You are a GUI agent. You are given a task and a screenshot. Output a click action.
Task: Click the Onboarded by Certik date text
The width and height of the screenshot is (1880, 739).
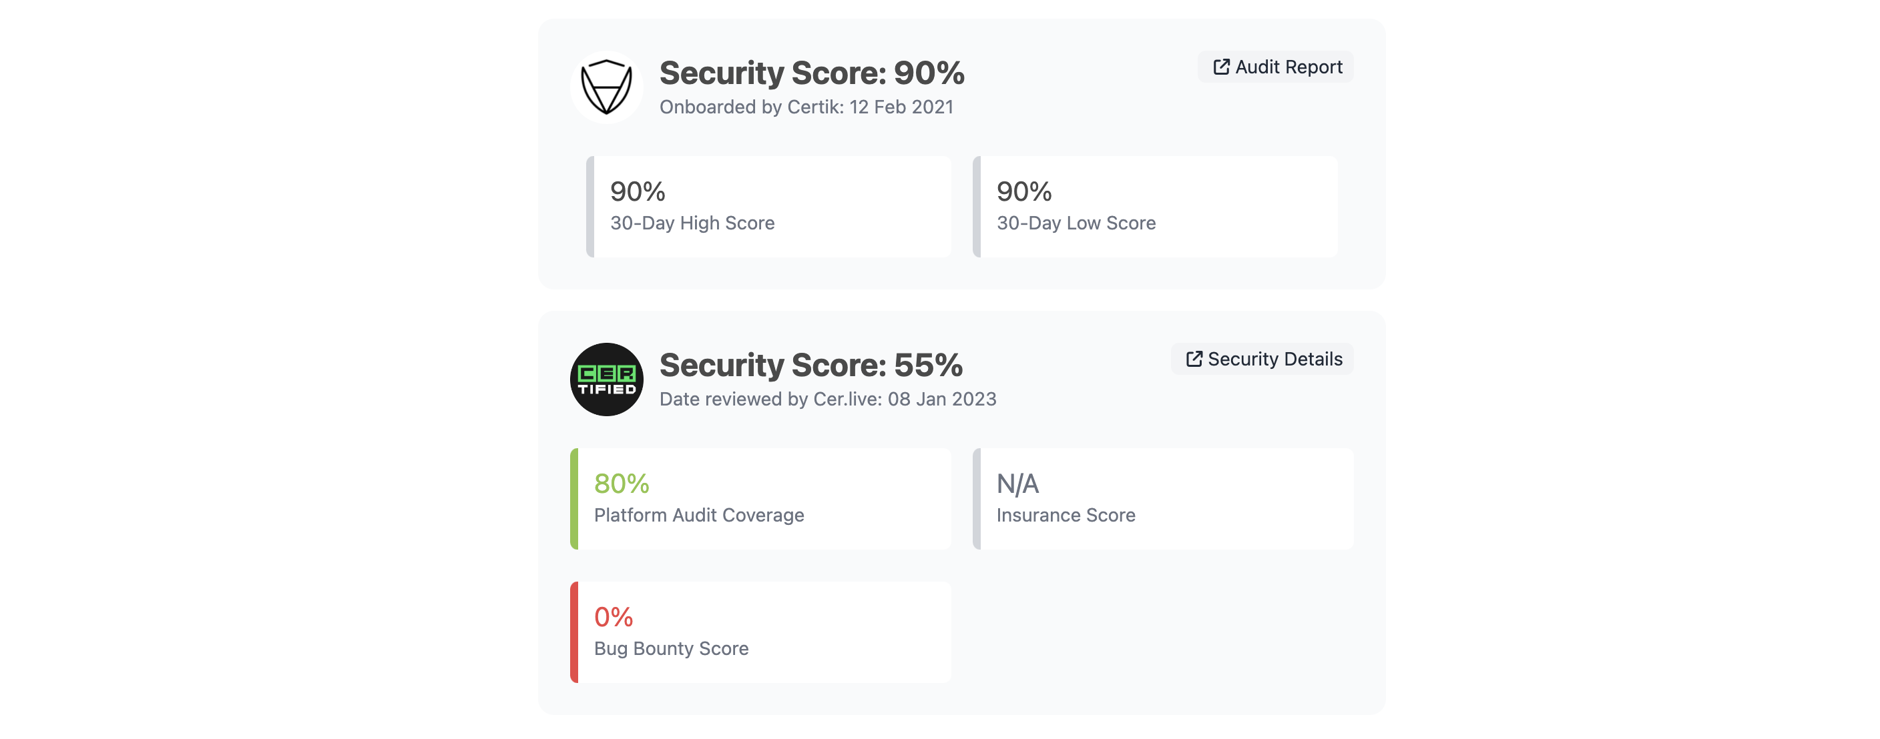pos(806,107)
